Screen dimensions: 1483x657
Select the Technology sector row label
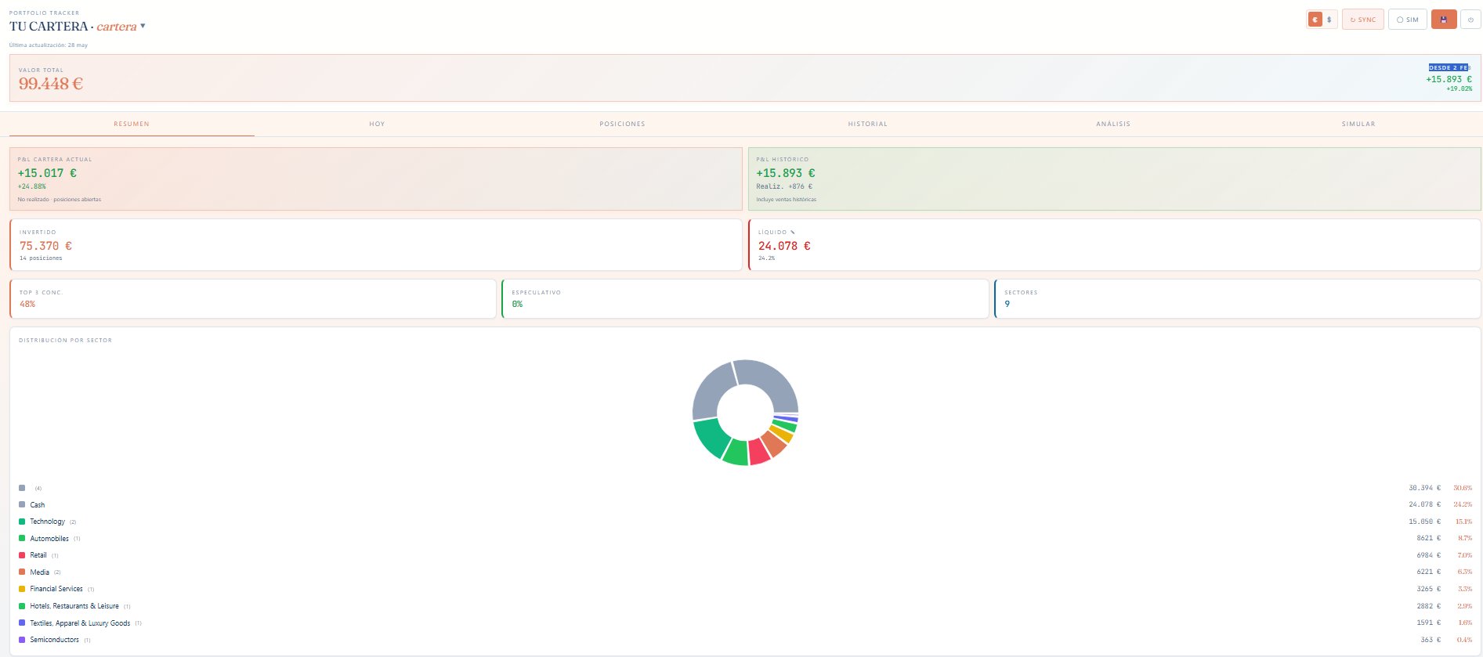click(x=48, y=522)
